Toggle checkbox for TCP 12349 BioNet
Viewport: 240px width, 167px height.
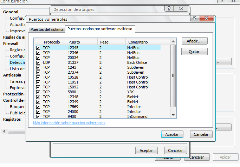(38, 102)
